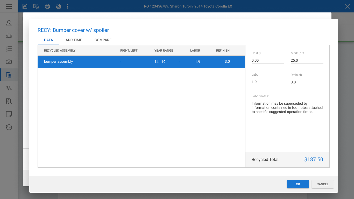
Task: Click the OK button
Action: click(298, 184)
